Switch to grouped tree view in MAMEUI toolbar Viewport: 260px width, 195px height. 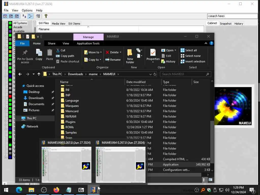(x=30, y=16)
